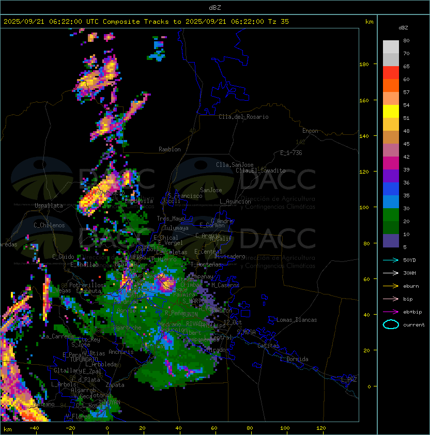
Task: Click the 'Potrerillos' map label
Action: tap(86, 285)
